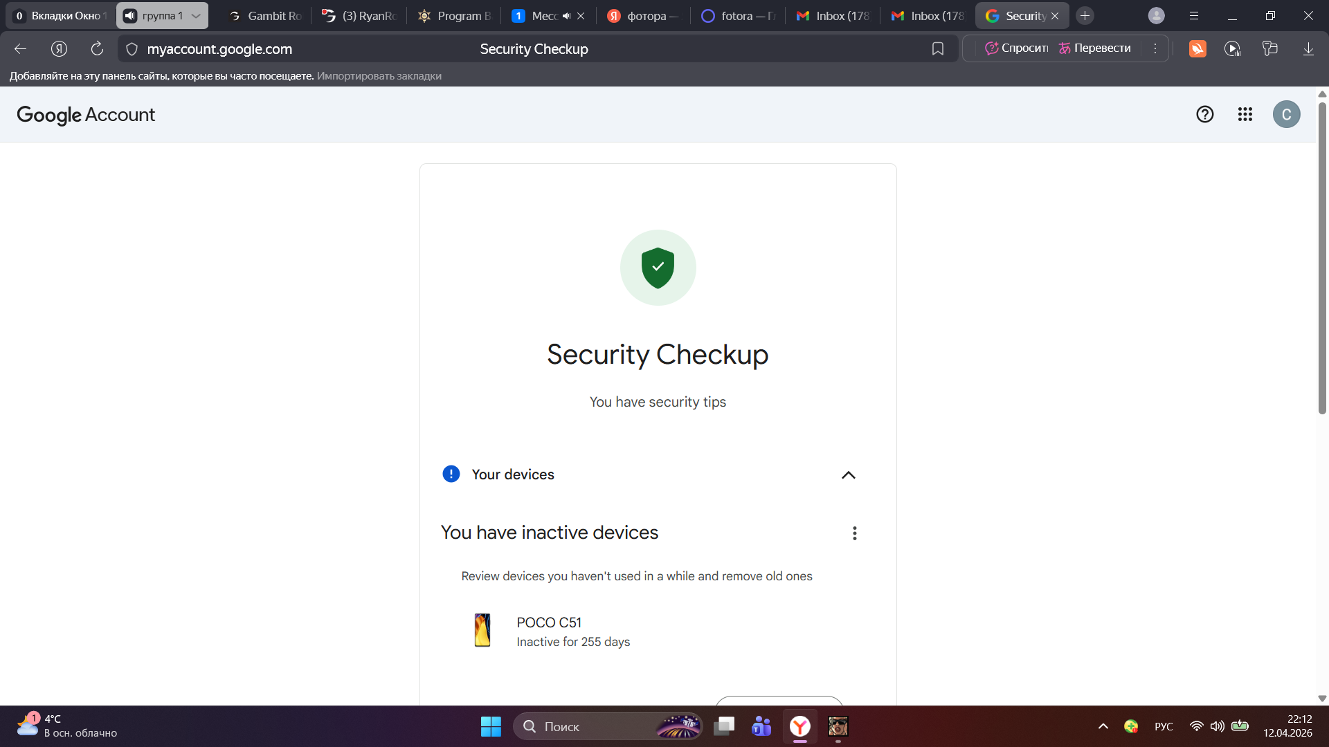Open Yandex home button in toolbar
Screen dimensions: 1329x747
coord(59,49)
